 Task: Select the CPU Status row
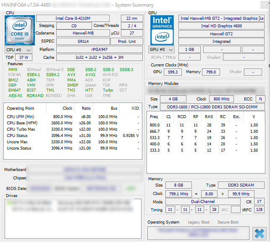click(73, 136)
